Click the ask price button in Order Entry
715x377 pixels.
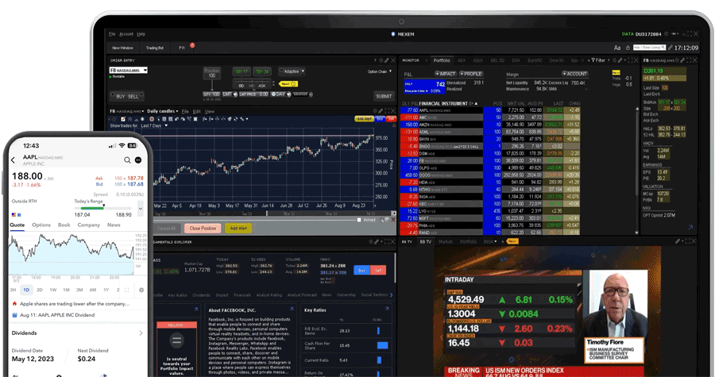click(262, 71)
